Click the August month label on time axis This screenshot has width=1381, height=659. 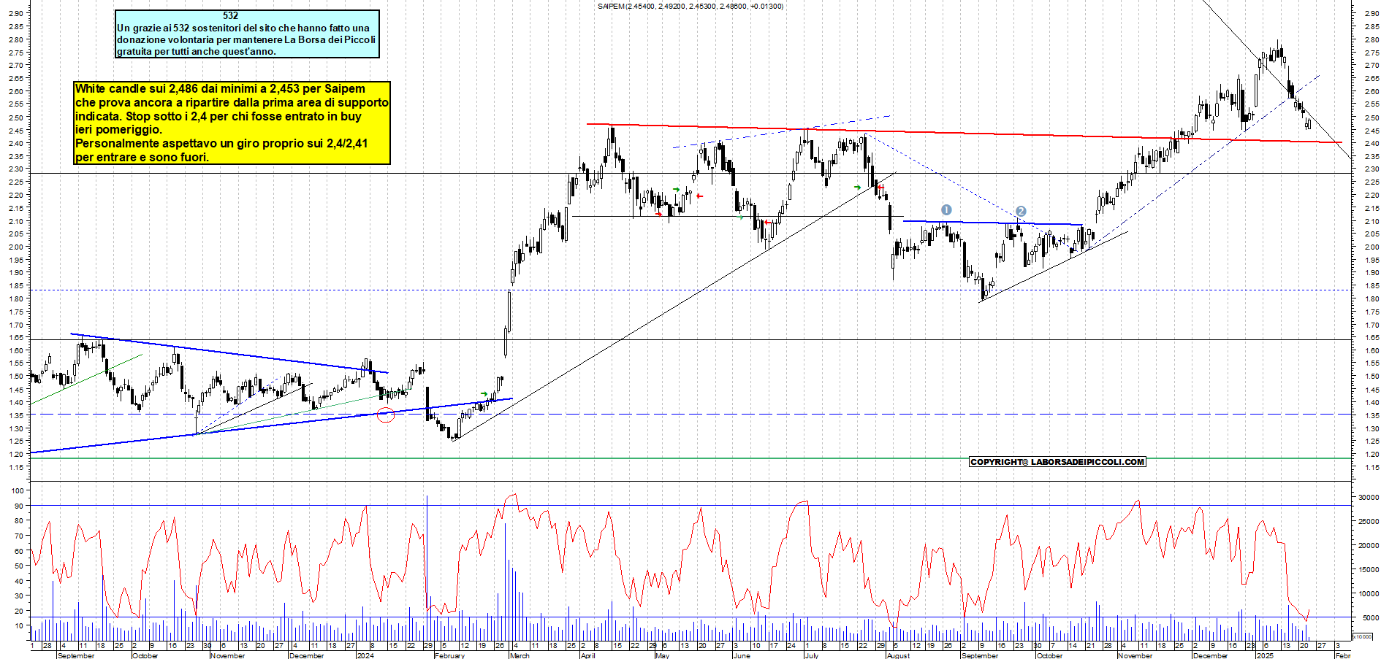click(x=898, y=655)
